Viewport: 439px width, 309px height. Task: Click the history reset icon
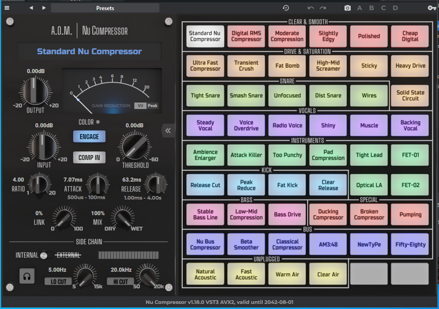tap(286, 8)
